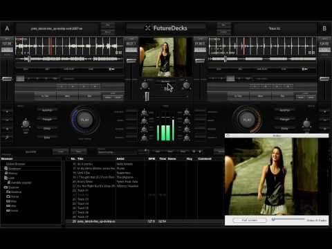The image size is (332, 249).
Task: Click deck A main waveform display
Action: tap(70, 46)
